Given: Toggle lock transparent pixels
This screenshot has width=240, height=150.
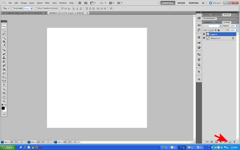Looking at the screenshot, I should click(x=209, y=30).
